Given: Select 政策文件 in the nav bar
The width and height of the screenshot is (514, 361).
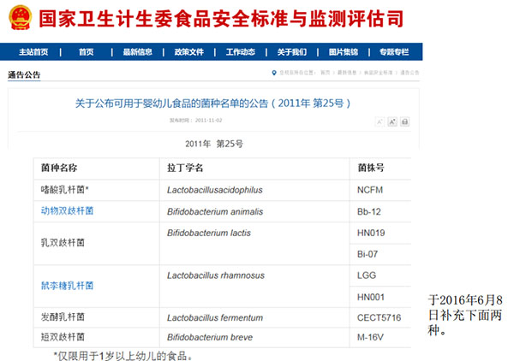Looking at the screenshot, I should 188,51.
